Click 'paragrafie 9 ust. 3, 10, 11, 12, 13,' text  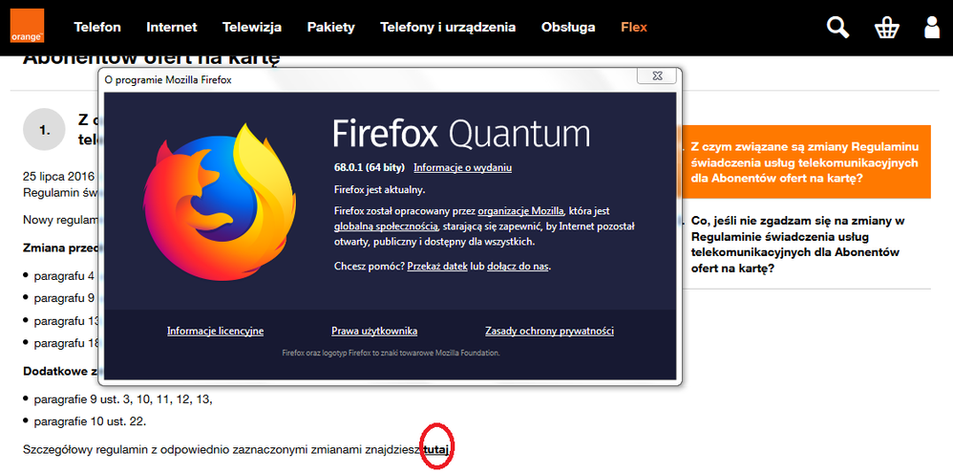tap(123, 399)
